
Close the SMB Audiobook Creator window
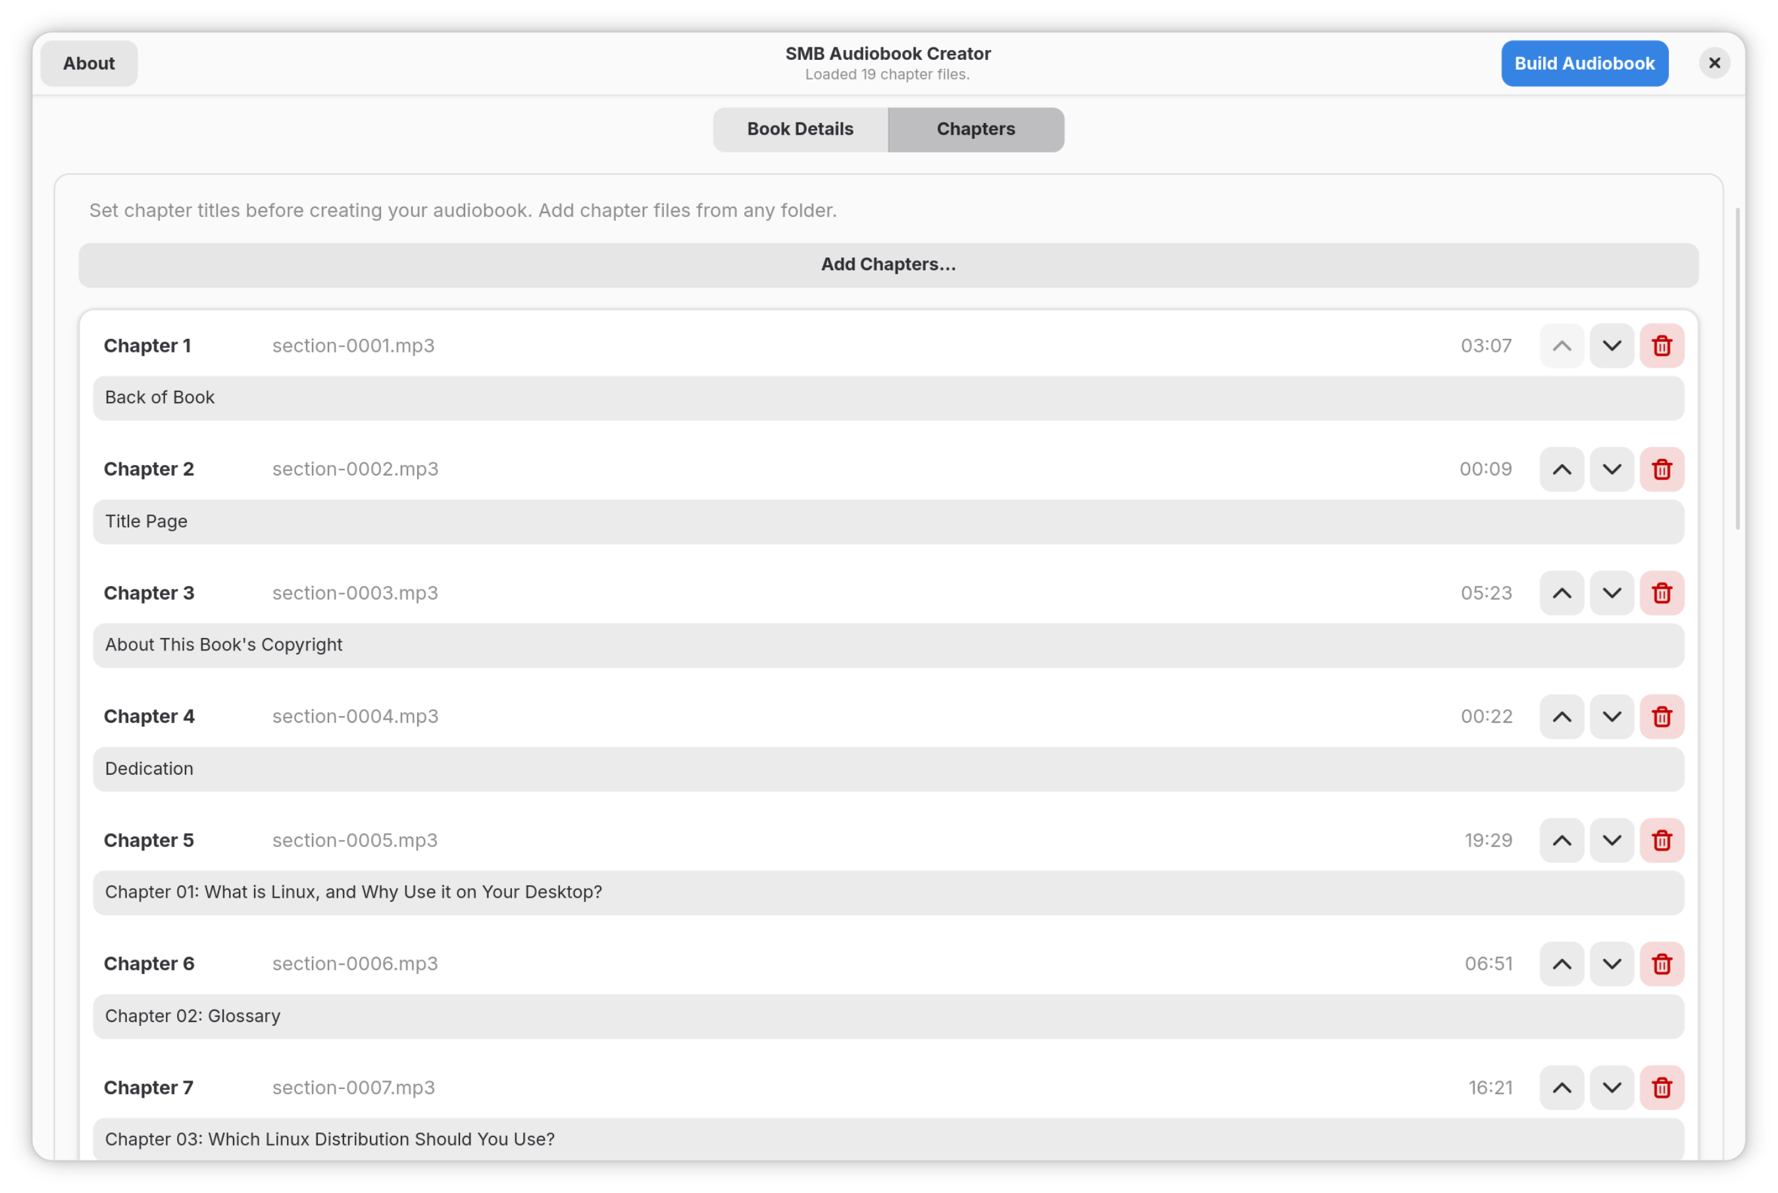tap(1714, 63)
